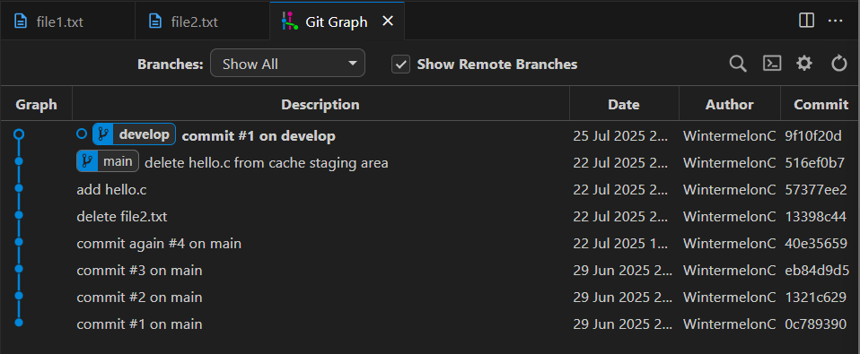
Task: Click commit hash 40e35659
Action: (x=816, y=244)
